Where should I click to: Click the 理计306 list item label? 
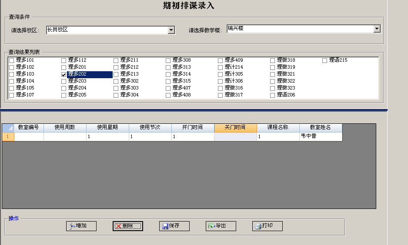click(234, 81)
